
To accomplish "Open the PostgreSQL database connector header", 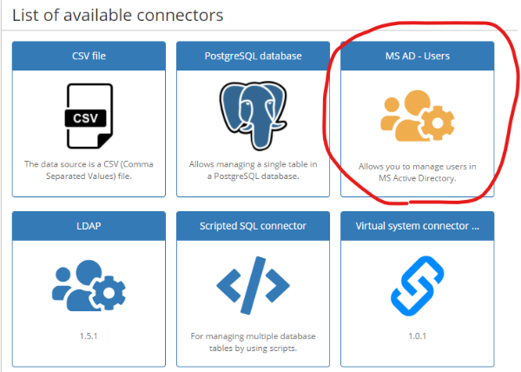I will (254, 56).
